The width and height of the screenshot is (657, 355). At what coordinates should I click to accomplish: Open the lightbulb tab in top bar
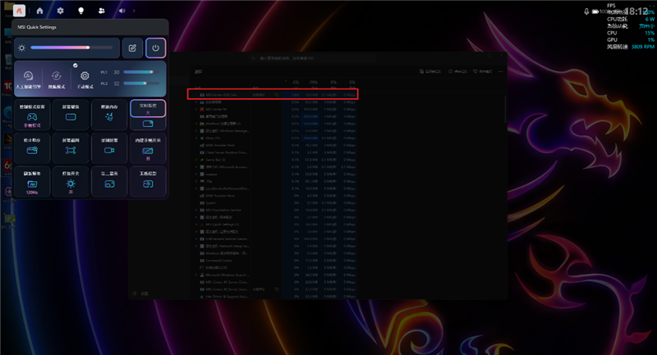pyautogui.click(x=80, y=11)
